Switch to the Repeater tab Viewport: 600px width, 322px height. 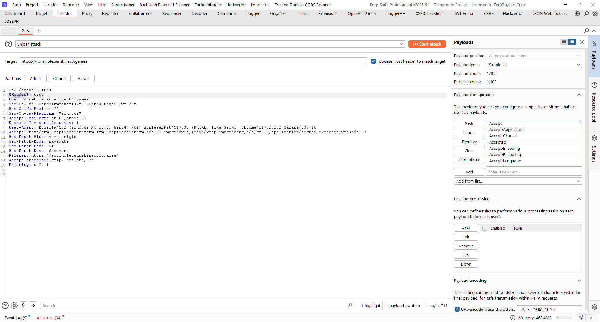(110, 13)
